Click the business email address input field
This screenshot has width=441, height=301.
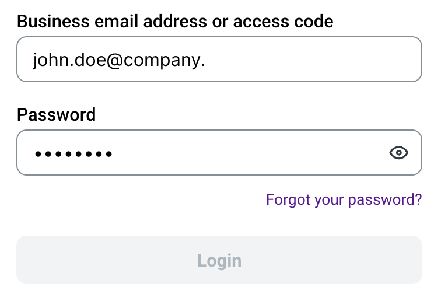click(219, 60)
